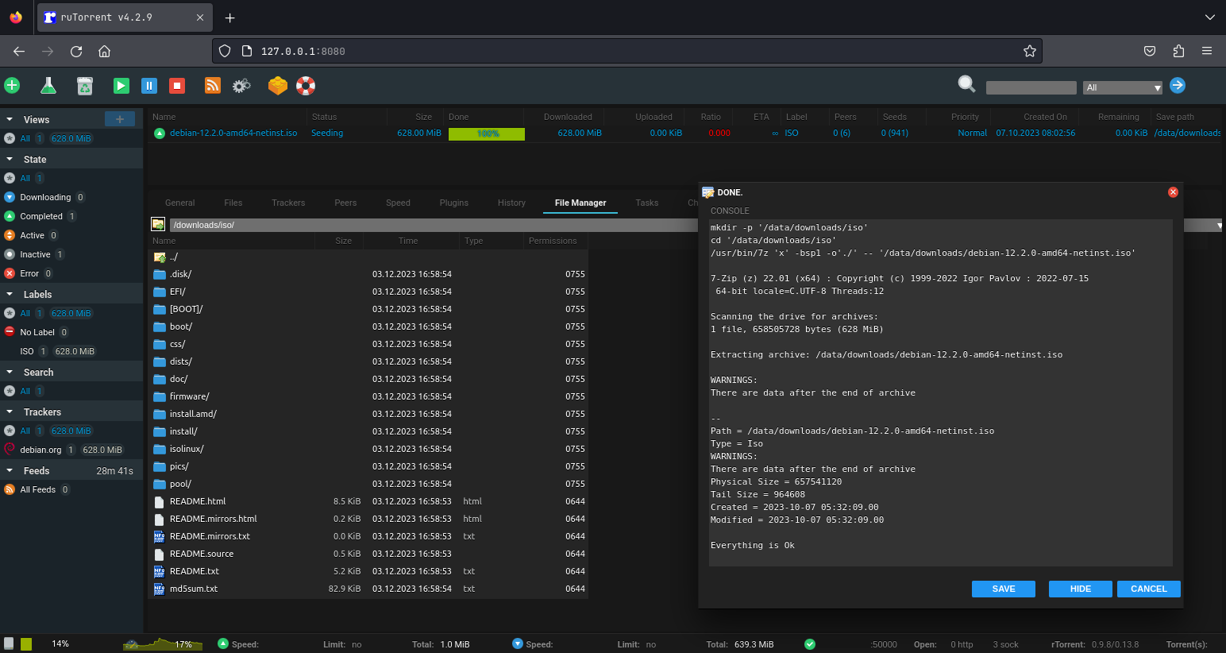Open the isolinux/ folder
This screenshot has width=1226, height=653.
tap(187, 449)
